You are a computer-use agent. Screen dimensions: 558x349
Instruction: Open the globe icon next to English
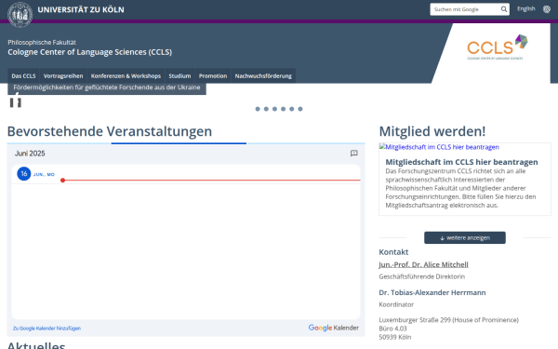pos(547,9)
